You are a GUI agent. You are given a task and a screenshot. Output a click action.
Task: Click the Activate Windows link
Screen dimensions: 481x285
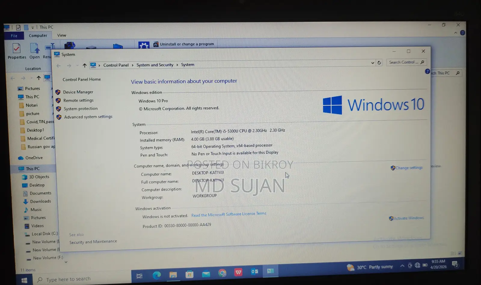pyautogui.click(x=409, y=218)
